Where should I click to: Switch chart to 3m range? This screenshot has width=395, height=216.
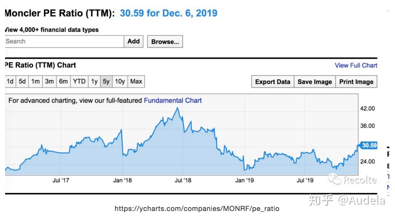[x=49, y=82]
